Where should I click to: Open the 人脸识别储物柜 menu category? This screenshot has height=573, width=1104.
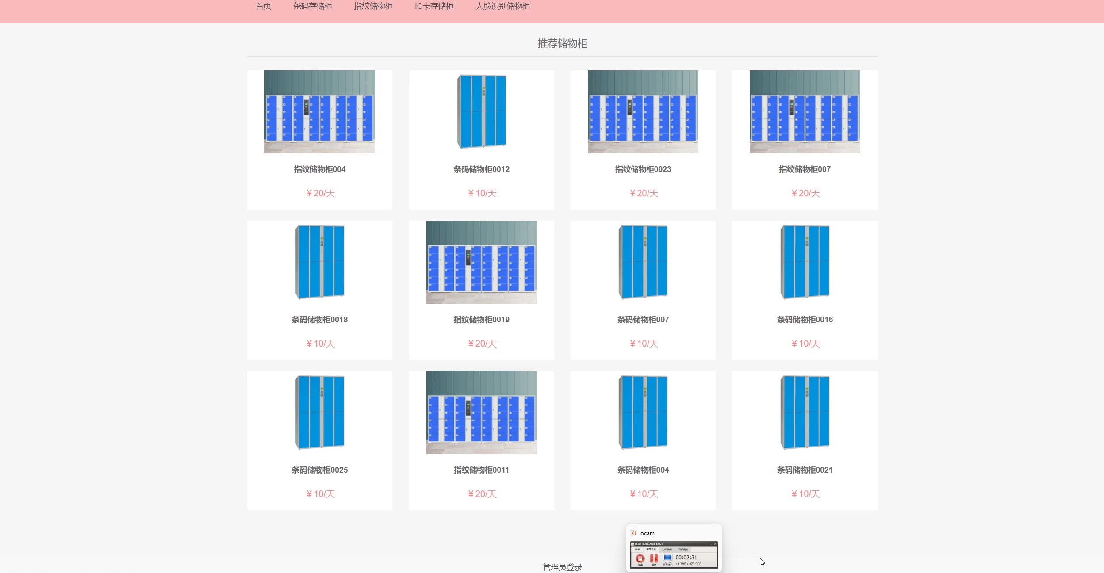pos(502,6)
